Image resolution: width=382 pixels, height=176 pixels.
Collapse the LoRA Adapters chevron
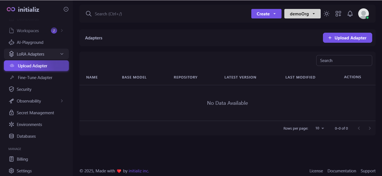pos(62,54)
